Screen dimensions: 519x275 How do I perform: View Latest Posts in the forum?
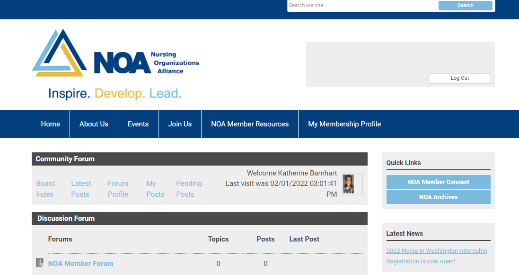click(x=81, y=189)
